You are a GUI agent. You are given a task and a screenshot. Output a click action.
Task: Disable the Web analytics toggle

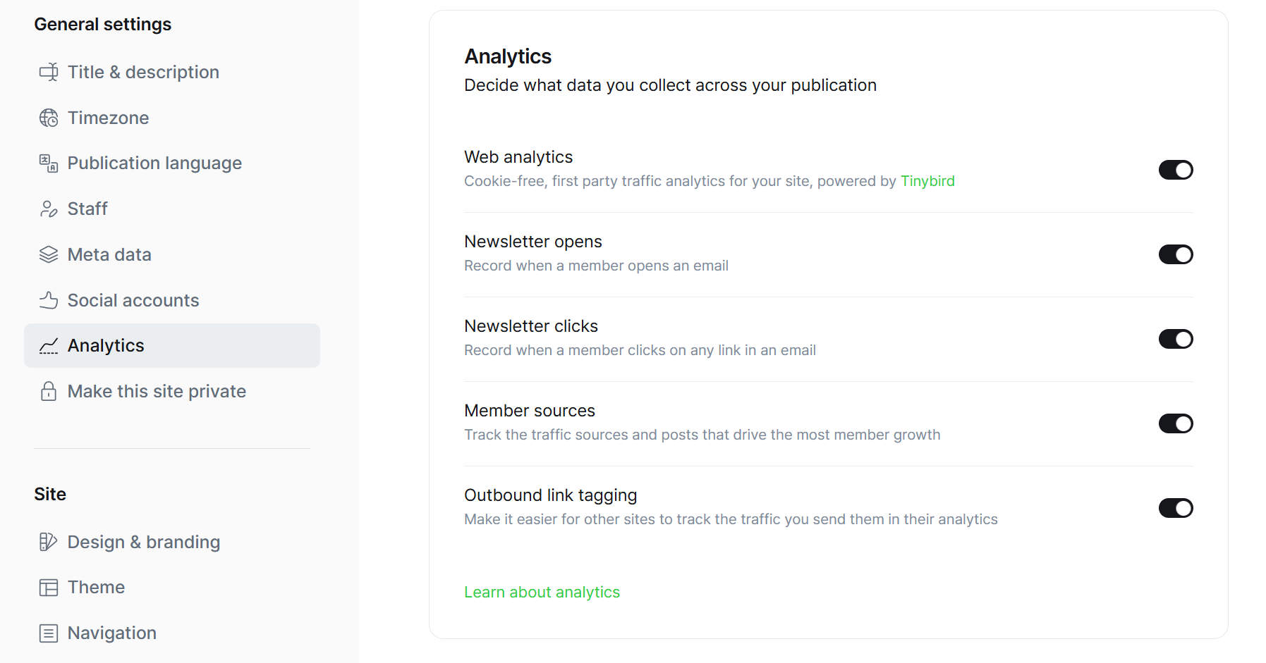coord(1175,170)
